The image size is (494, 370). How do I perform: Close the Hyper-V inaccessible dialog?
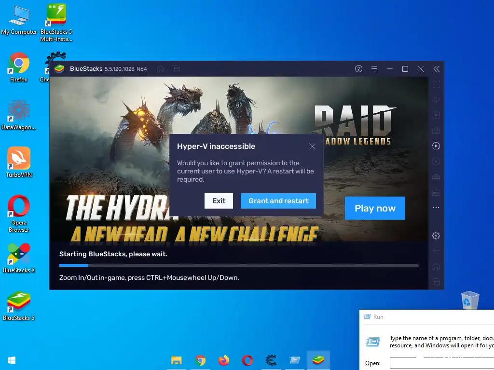(312, 146)
